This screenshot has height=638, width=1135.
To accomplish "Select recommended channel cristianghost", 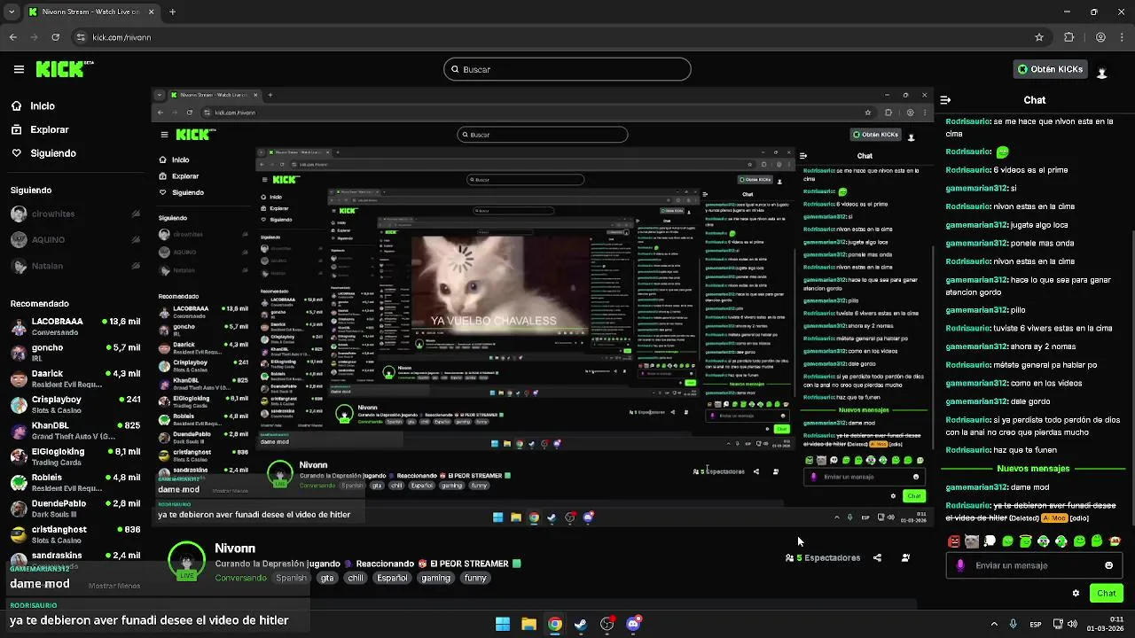I will pos(74,533).
